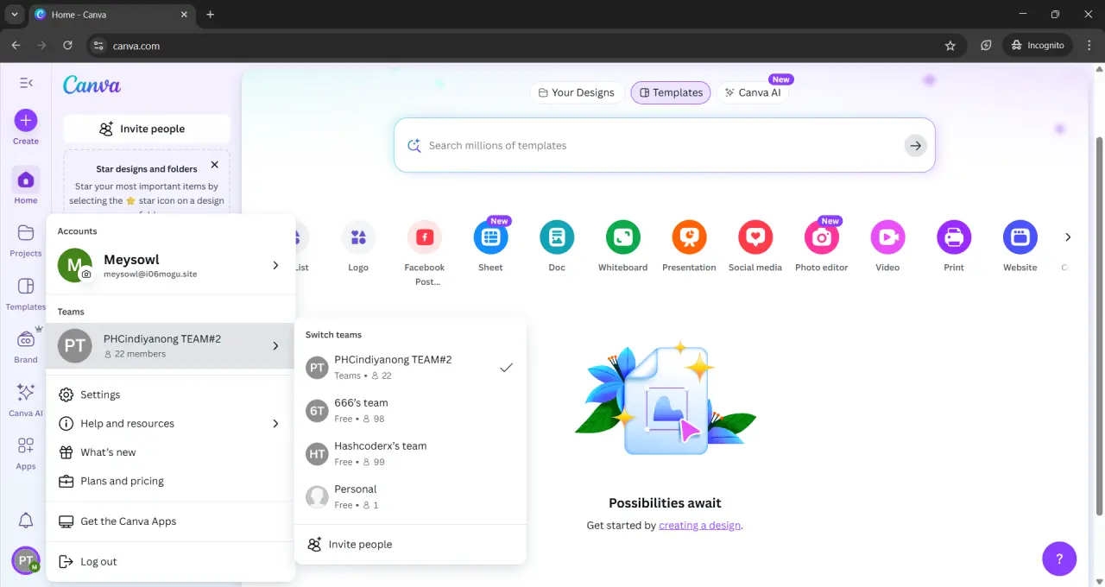Image resolution: width=1105 pixels, height=587 pixels.
Task: Expand PHCindiyanong TEAM#2 team submenu
Action: [x=275, y=345]
